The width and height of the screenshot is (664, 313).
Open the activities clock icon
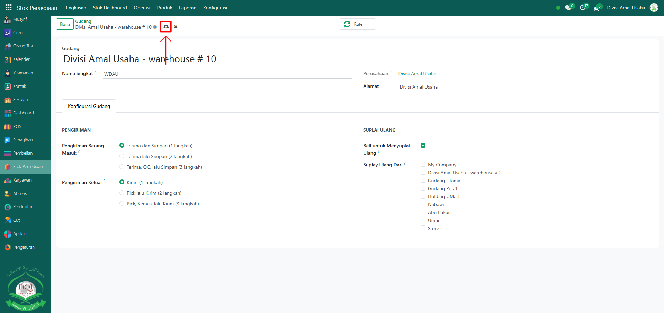(583, 8)
